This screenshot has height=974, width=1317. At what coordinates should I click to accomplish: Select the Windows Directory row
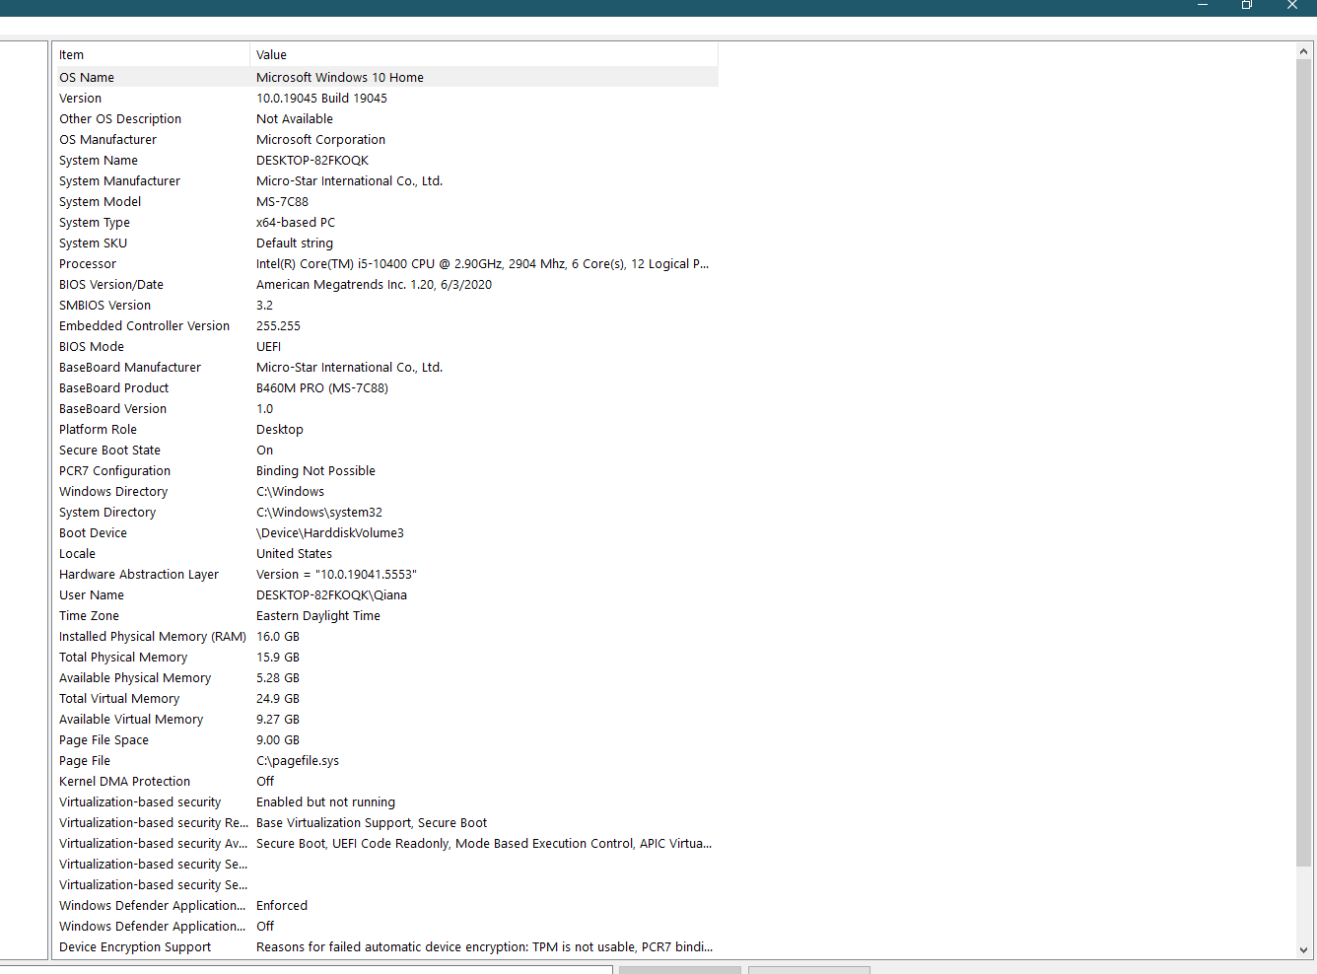coord(385,491)
